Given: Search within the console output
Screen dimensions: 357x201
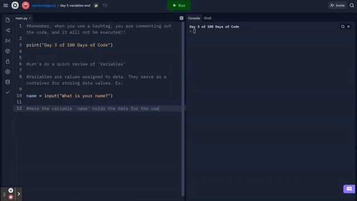Looking at the screenshot, I should click(x=342, y=27).
